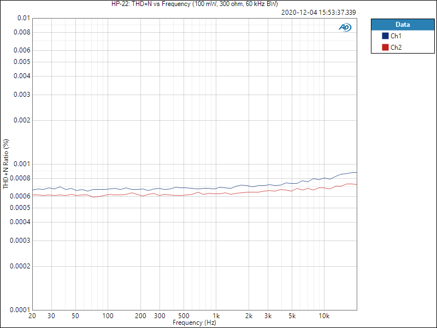Click the 1k frequency axis tick label
Screen dimensions: 437x328
216,316
